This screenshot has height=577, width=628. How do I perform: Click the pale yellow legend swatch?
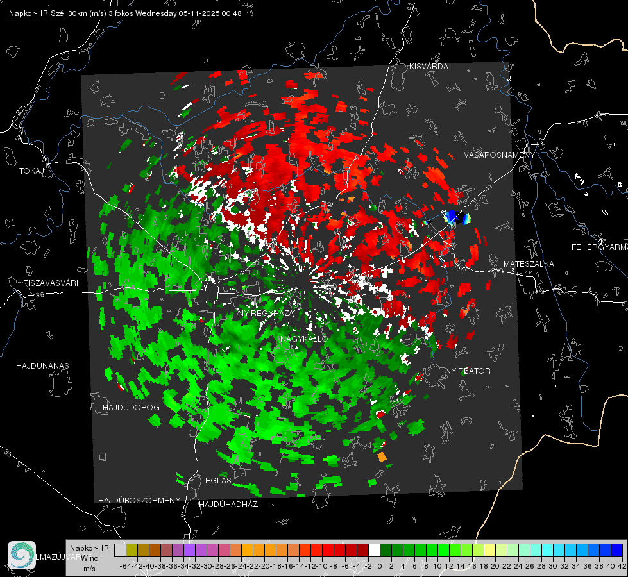click(x=489, y=550)
